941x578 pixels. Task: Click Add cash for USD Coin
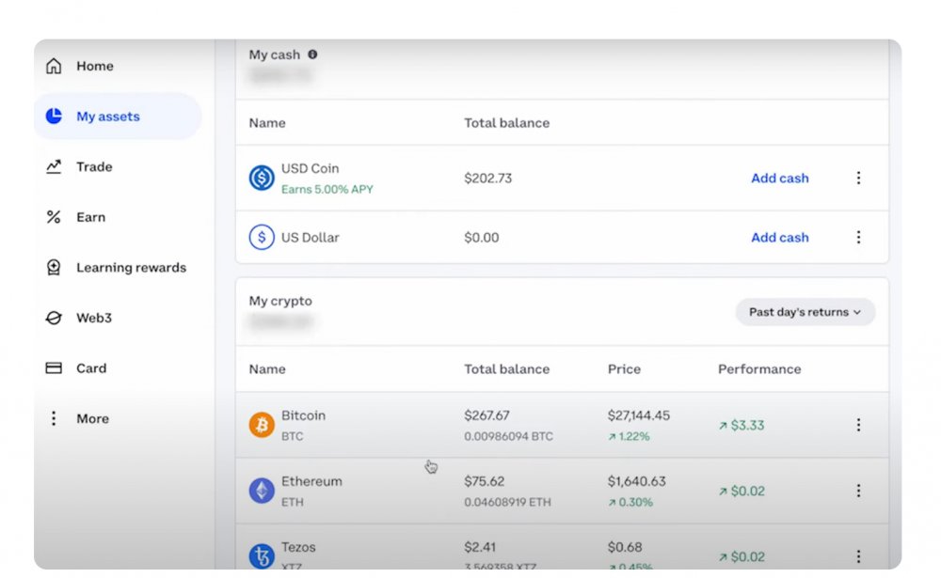779,178
